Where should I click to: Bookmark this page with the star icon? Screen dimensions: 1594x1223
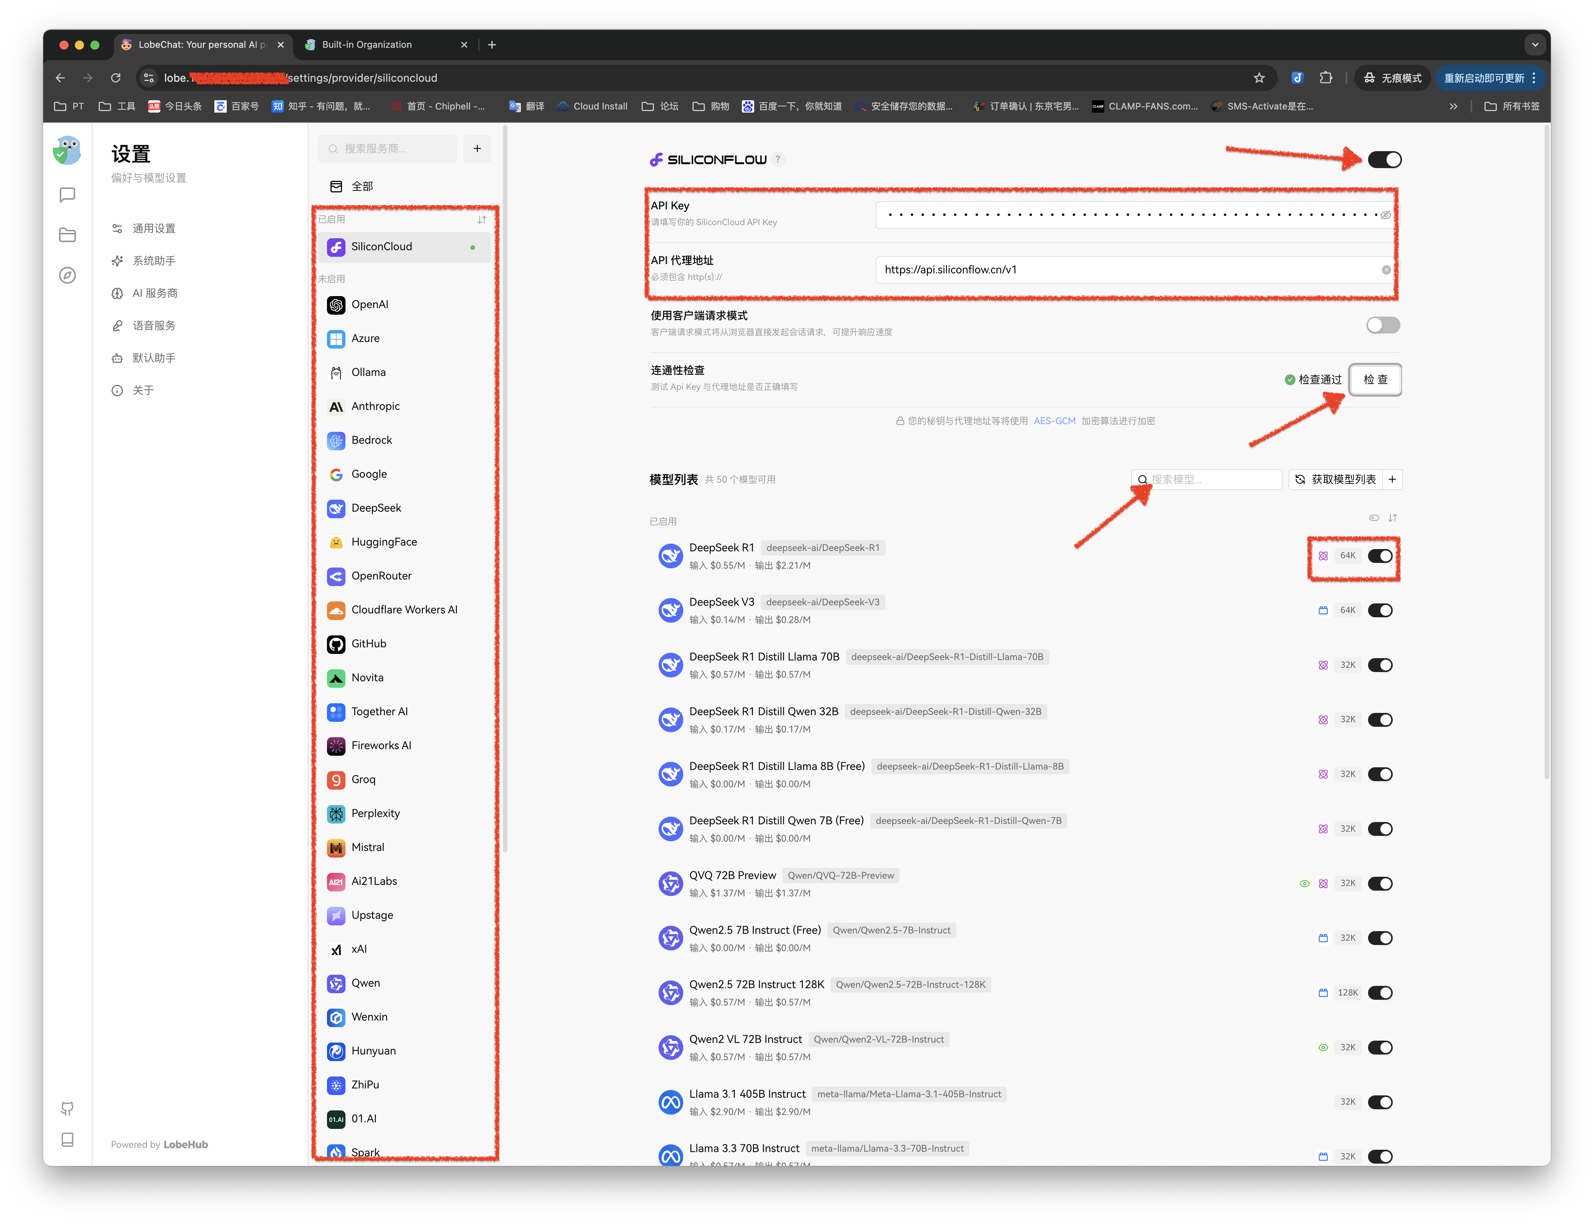[1259, 78]
